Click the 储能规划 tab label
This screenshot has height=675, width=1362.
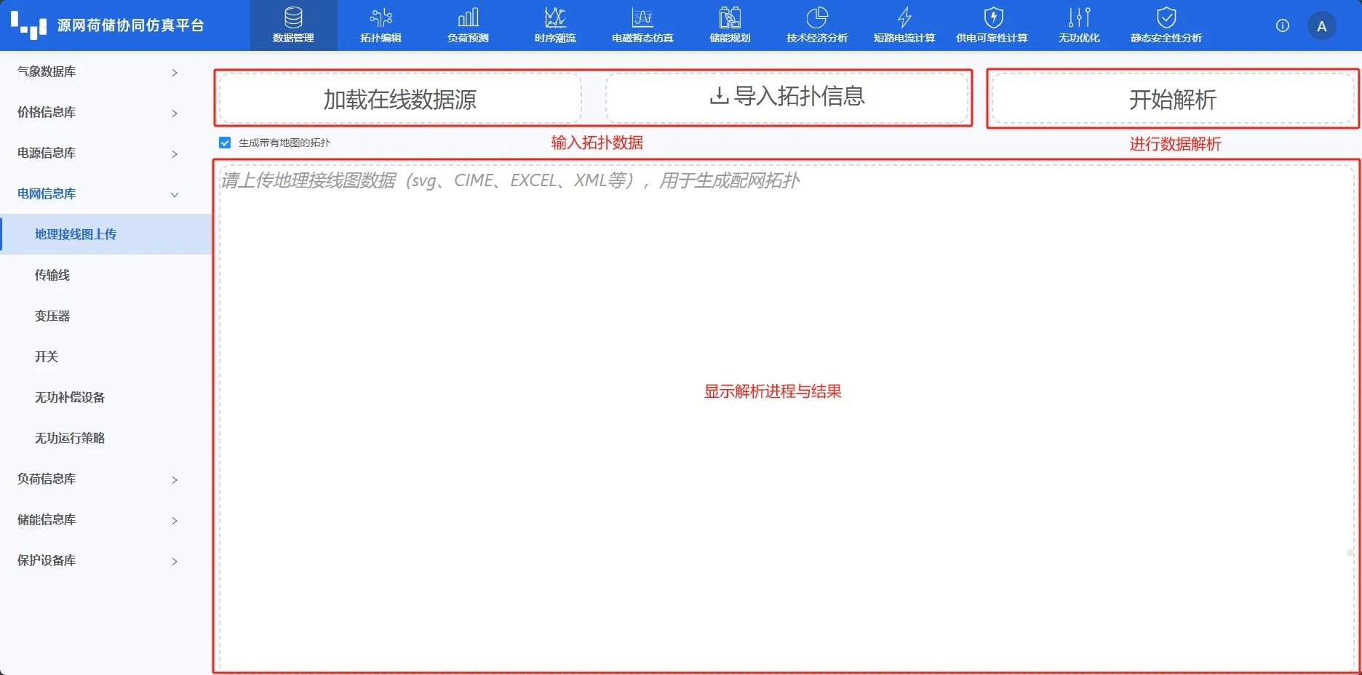tap(730, 38)
